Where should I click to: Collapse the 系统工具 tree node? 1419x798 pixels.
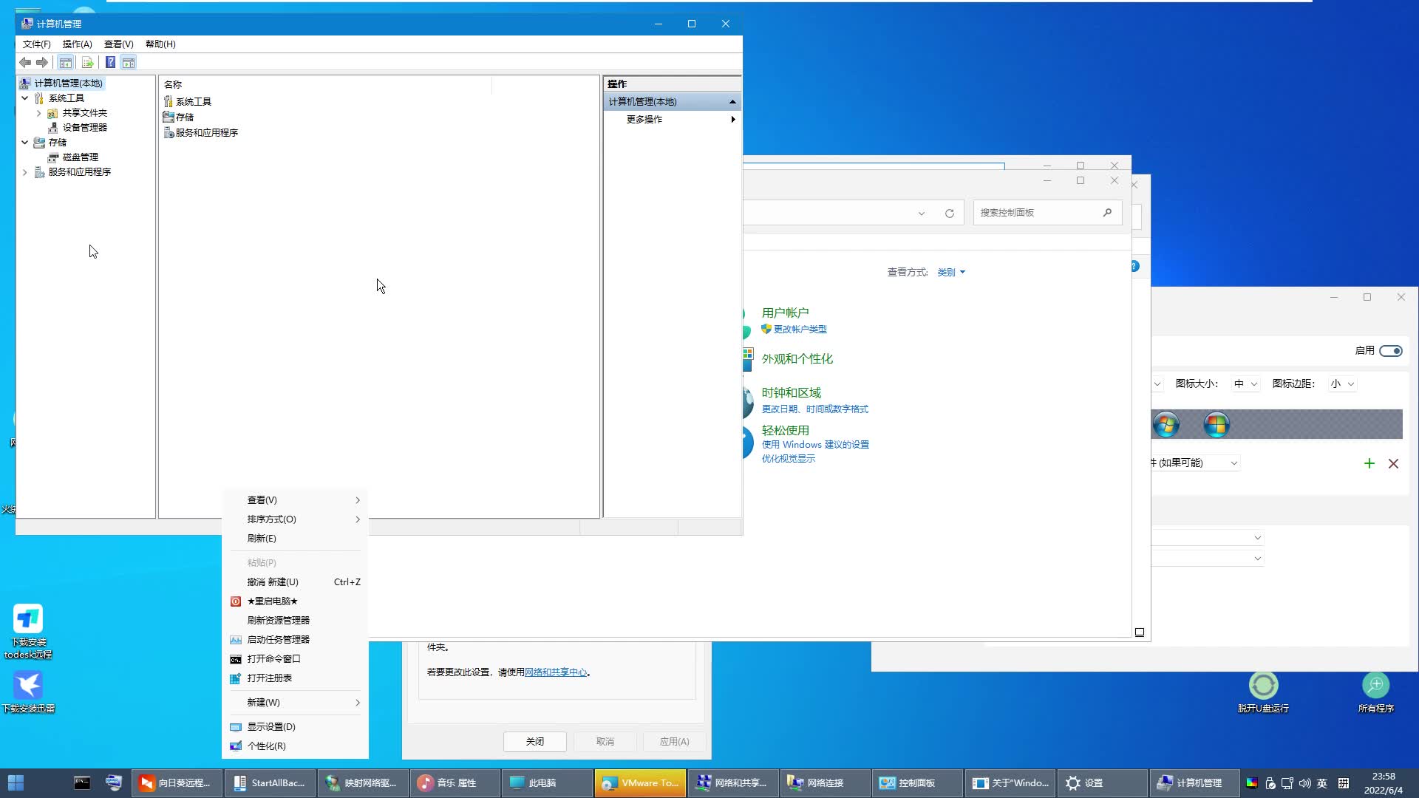pyautogui.click(x=25, y=98)
